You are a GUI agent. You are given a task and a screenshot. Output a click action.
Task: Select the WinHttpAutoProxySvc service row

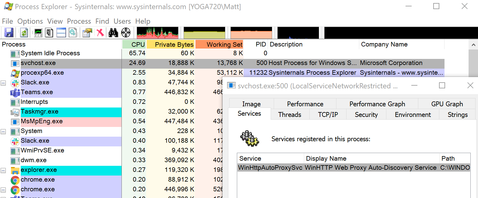pos(354,168)
